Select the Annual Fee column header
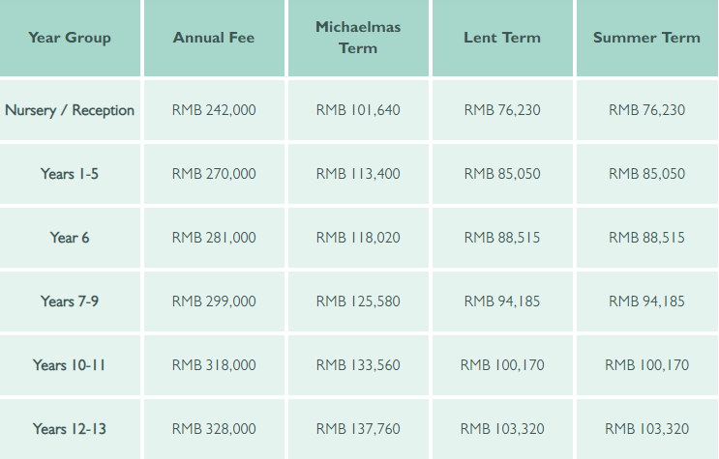719x459 pixels. pyautogui.click(x=214, y=38)
